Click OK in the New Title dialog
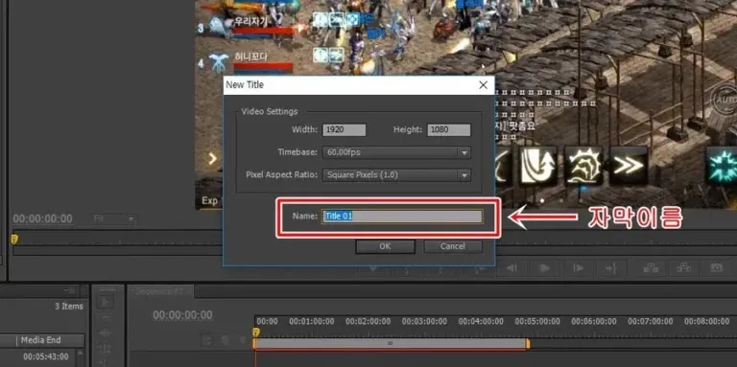The height and width of the screenshot is (367, 737). click(x=385, y=246)
